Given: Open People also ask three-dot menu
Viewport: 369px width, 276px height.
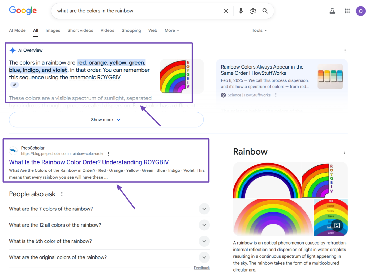Looking at the screenshot, I should point(62,194).
